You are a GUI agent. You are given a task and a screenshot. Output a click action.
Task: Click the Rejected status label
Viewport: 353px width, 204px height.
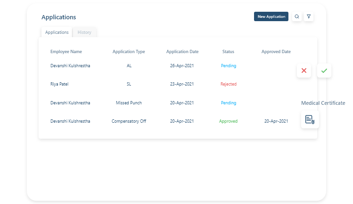(229, 84)
